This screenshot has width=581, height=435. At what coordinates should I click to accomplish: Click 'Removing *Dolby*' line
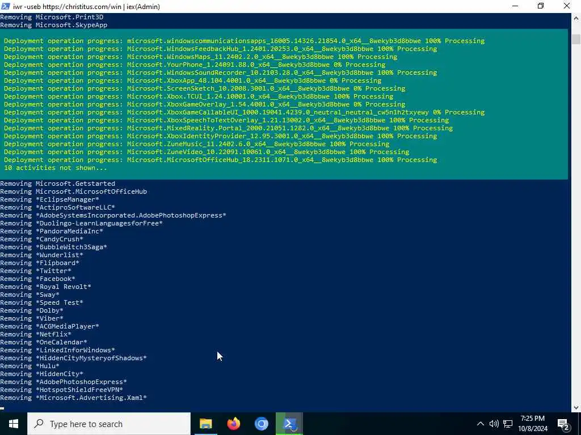click(x=32, y=311)
